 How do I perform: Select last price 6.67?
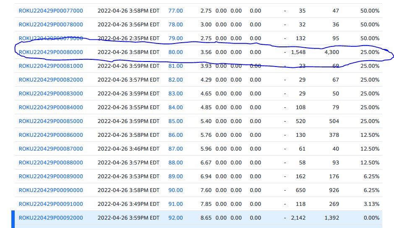[x=206, y=162]
